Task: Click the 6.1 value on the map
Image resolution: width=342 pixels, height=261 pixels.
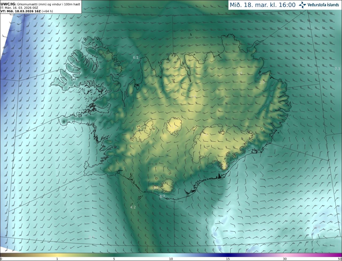Action: pyautogui.click(x=136, y=57)
